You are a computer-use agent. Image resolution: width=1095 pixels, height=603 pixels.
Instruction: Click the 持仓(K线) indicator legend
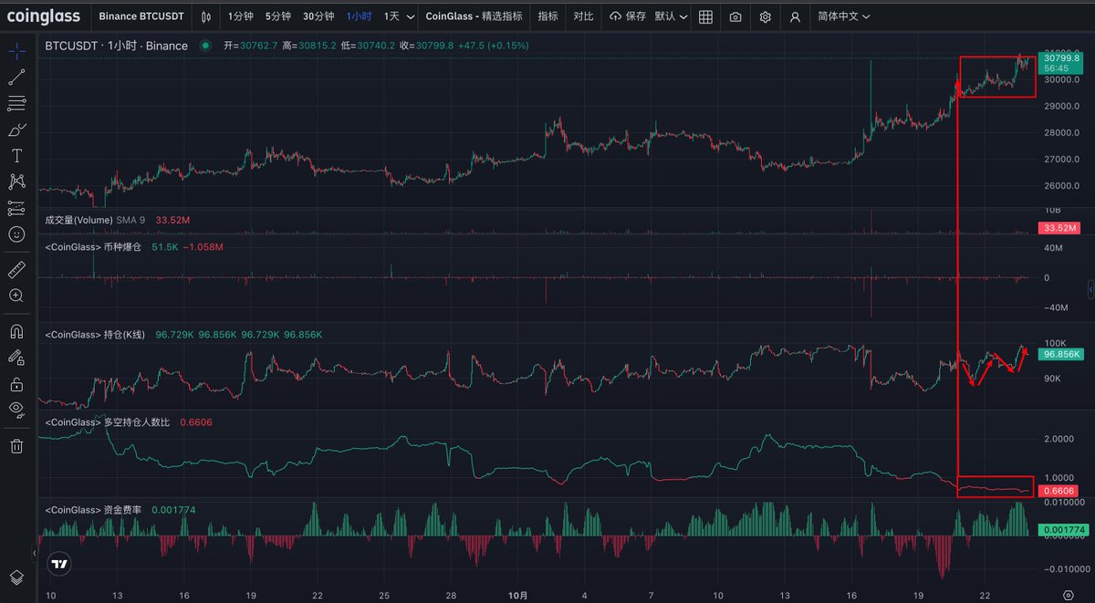click(95, 335)
